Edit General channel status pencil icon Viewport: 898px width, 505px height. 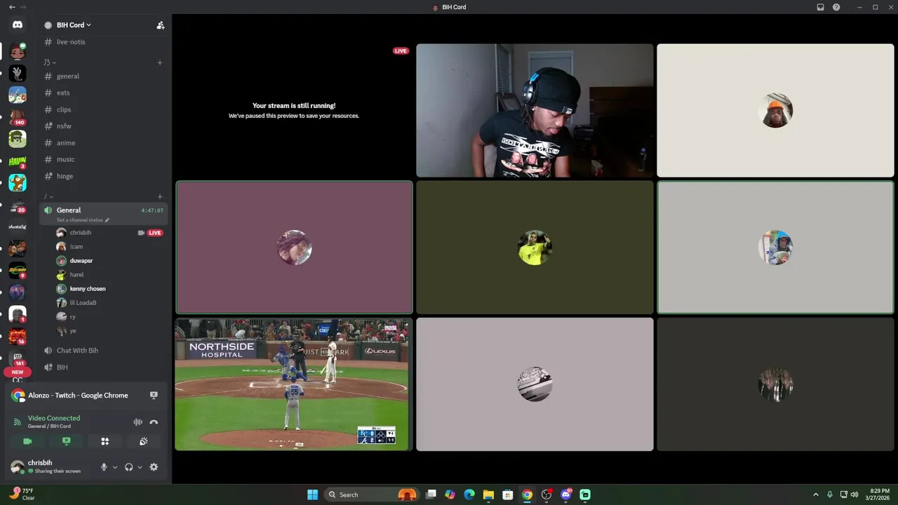point(107,220)
